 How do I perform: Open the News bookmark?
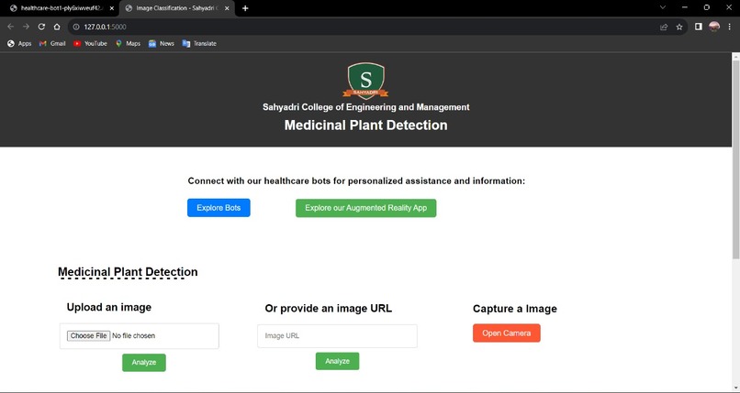(x=162, y=43)
